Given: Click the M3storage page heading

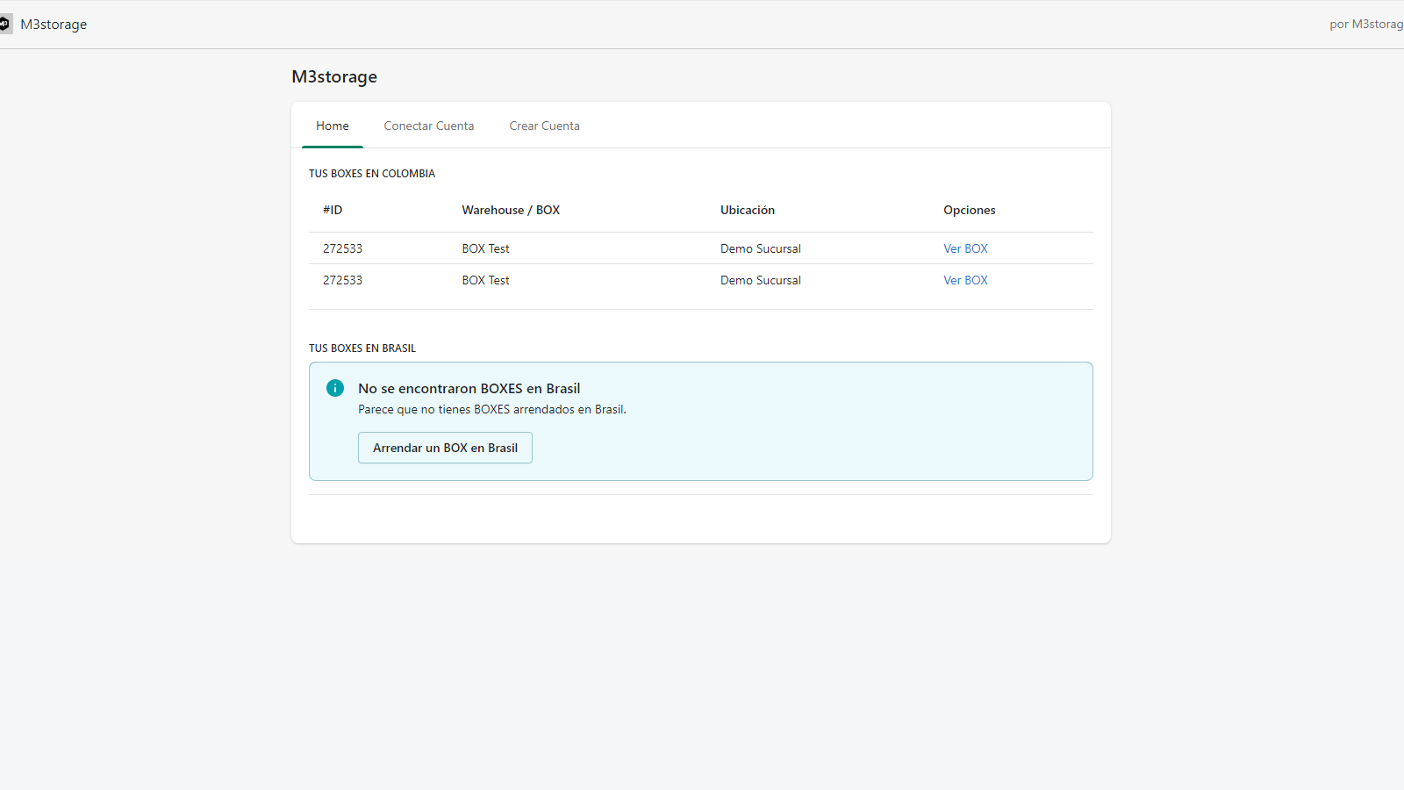Looking at the screenshot, I should pos(334,76).
